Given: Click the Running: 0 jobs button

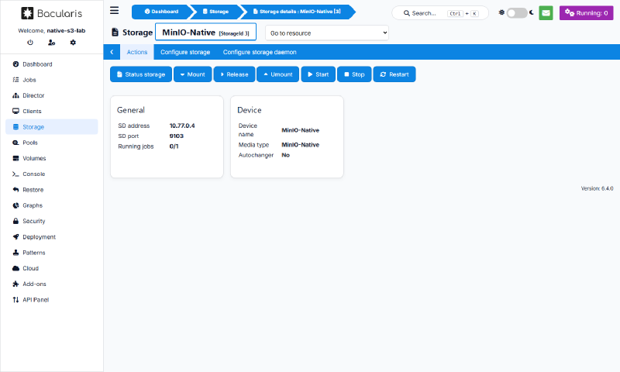Looking at the screenshot, I should (586, 13).
